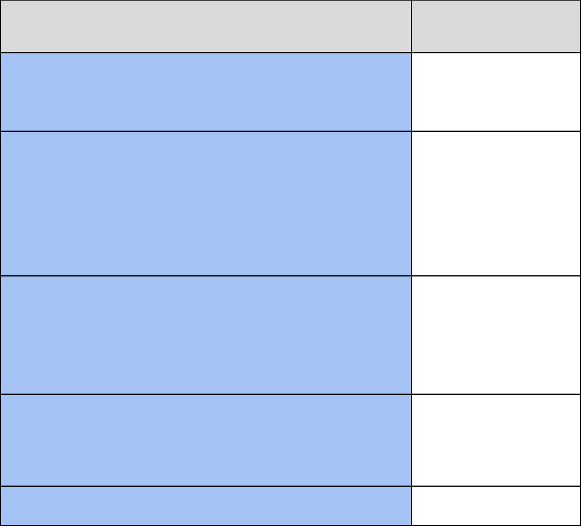Select the narrow gray header cell
This screenshot has height=526, width=581.
[496, 26]
